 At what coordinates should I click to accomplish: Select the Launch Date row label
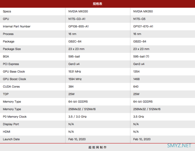pos(11,139)
